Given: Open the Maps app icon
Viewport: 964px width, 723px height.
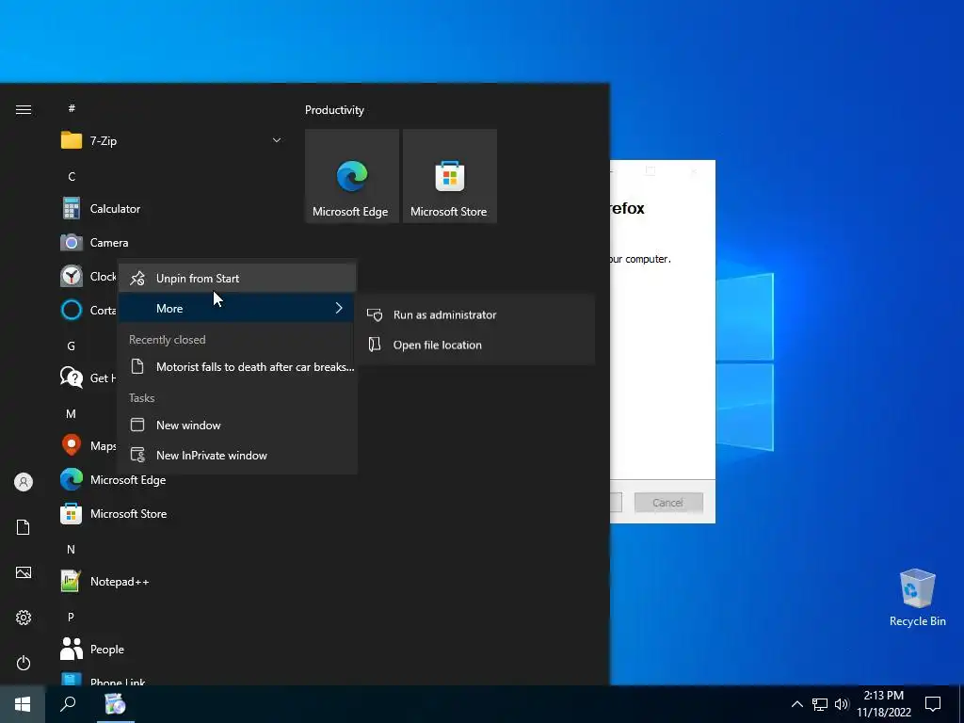Looking at the screenshot, I should click(72, 445).
